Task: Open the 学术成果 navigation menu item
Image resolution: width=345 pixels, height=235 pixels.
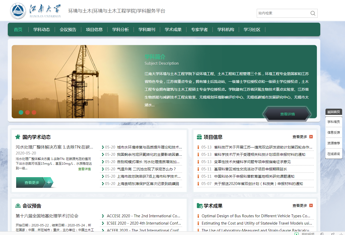Action: click(173, 30)
